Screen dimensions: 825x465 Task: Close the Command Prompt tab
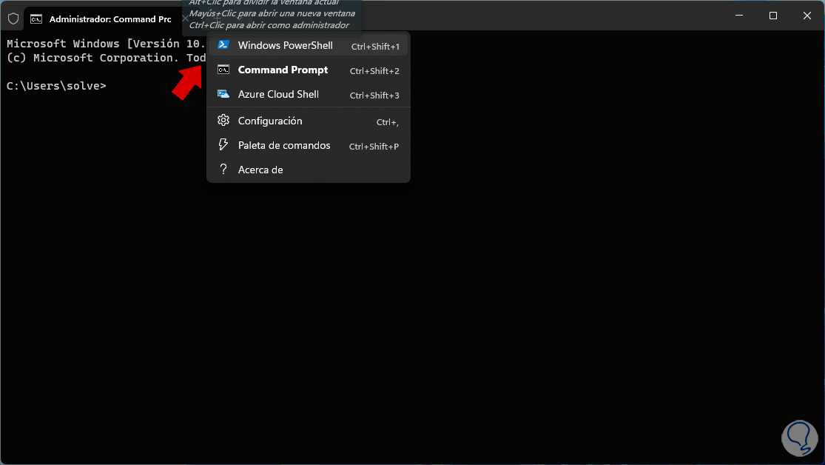(x=185, y=19)
